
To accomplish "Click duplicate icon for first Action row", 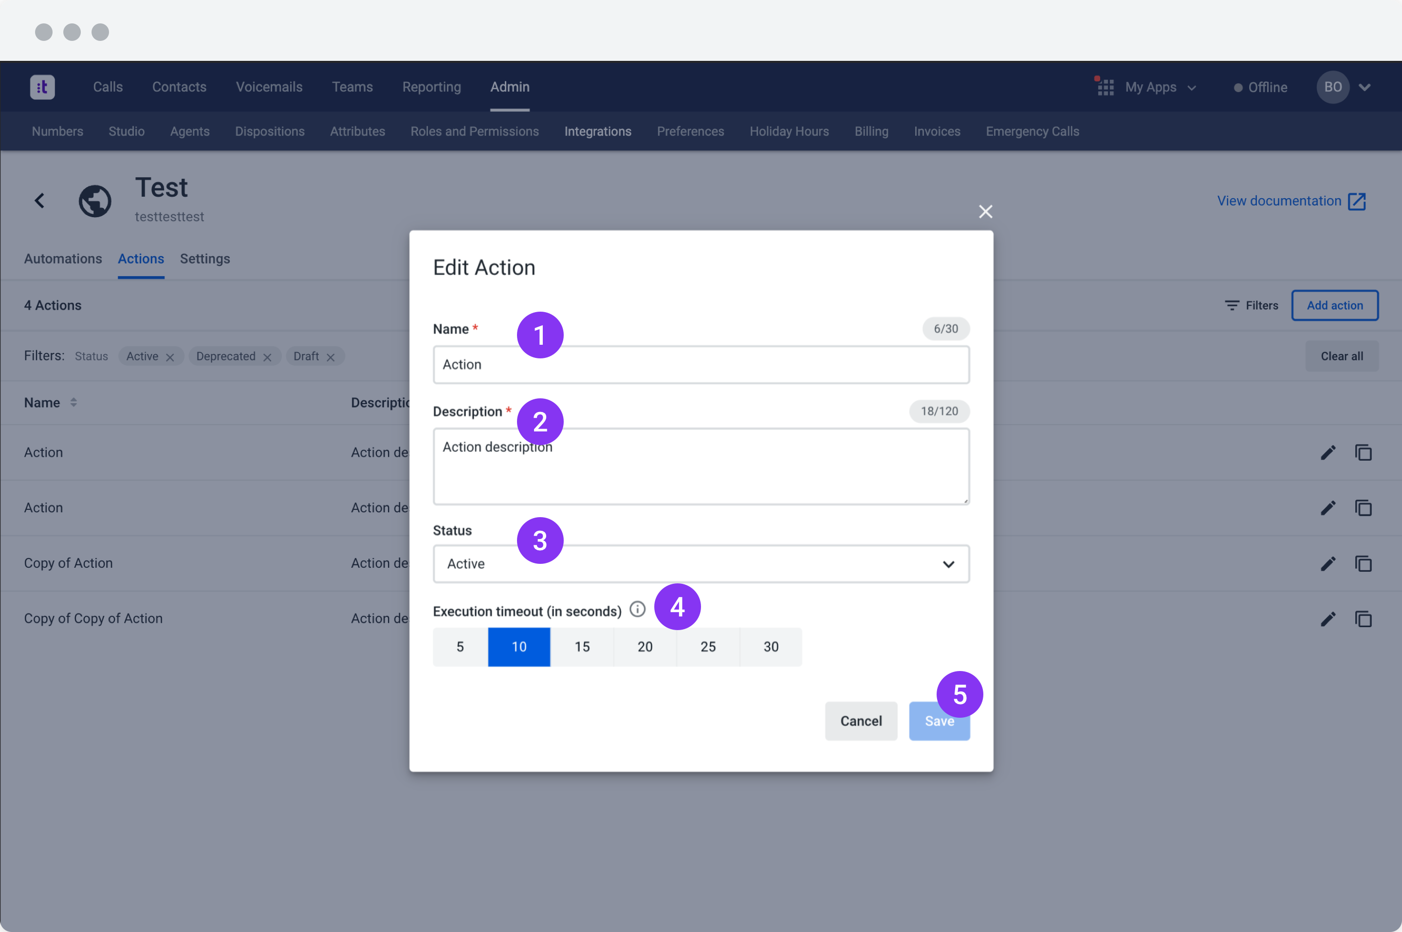I will [1363, 452].
